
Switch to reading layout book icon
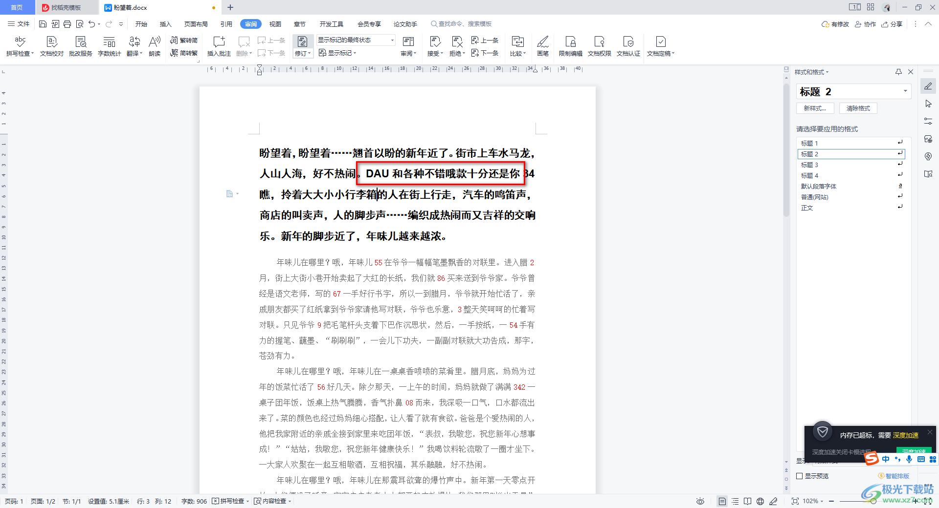tap(747, 501)
